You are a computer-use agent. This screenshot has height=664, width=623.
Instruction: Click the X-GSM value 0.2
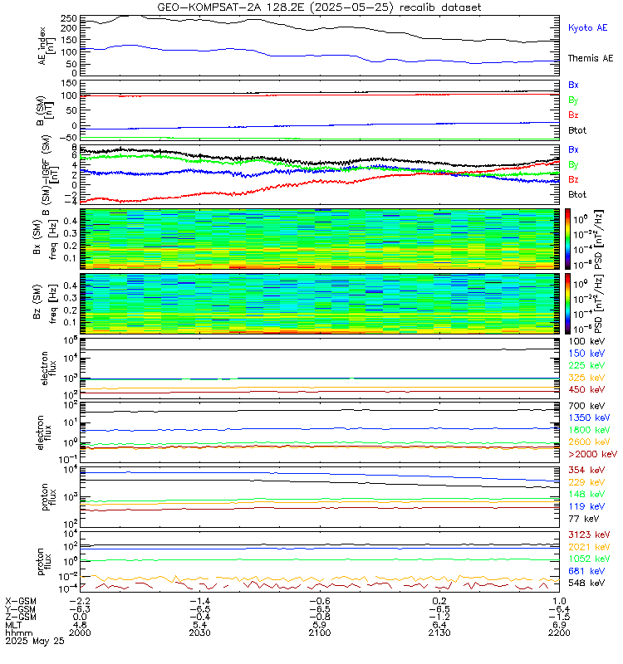click(439, 601)
